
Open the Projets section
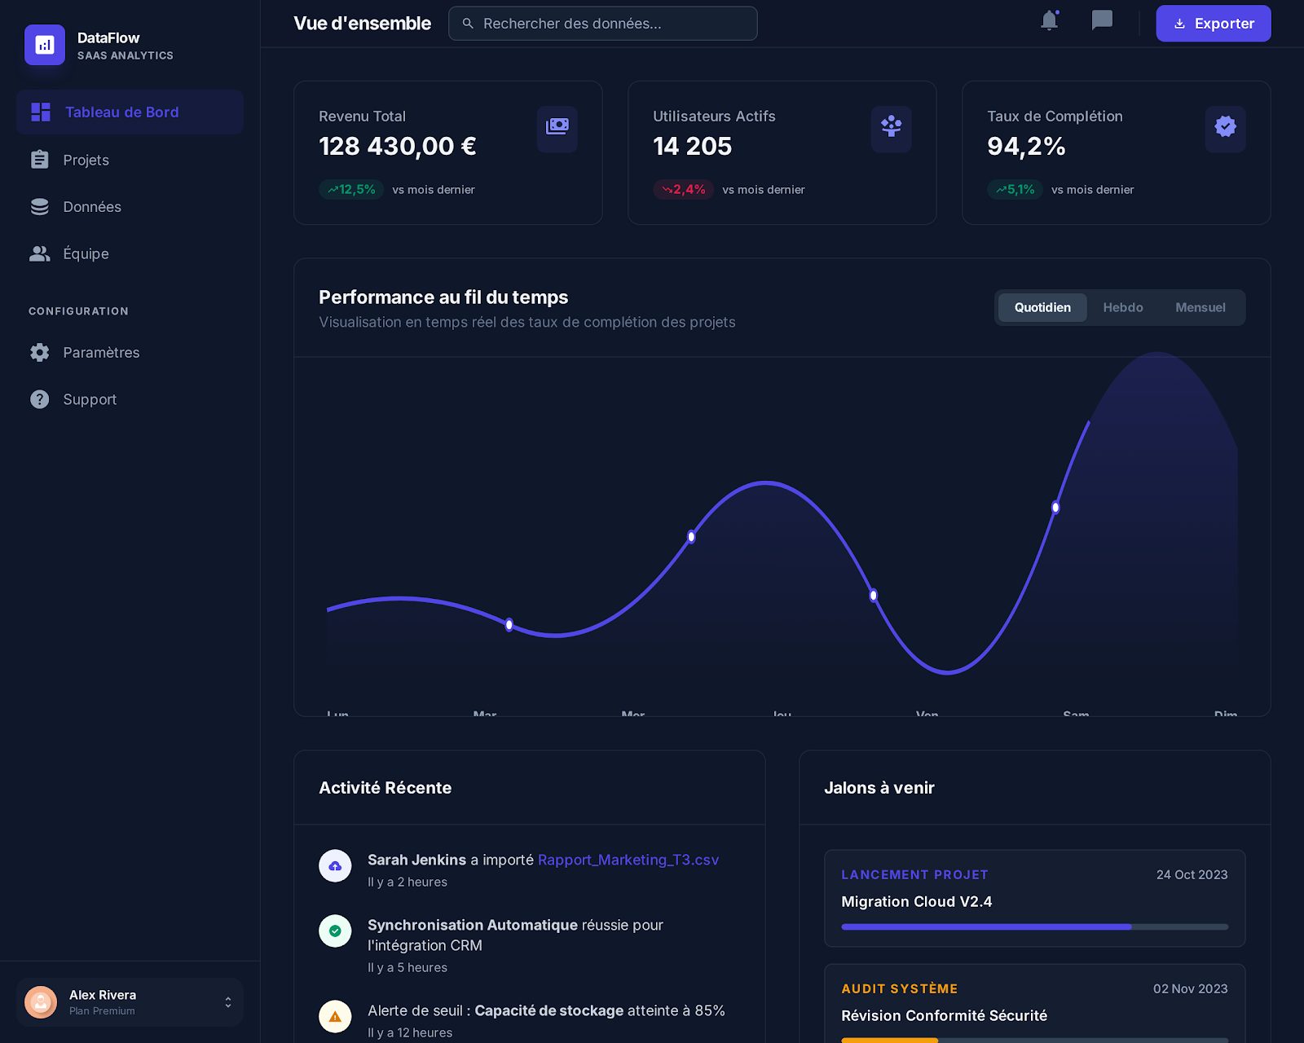tap(86, 160)
